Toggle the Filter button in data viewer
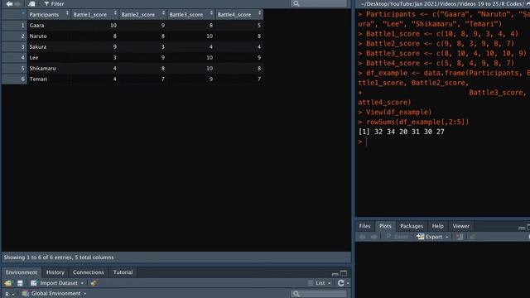The image size is (530, 298). (x=54, y=3)
